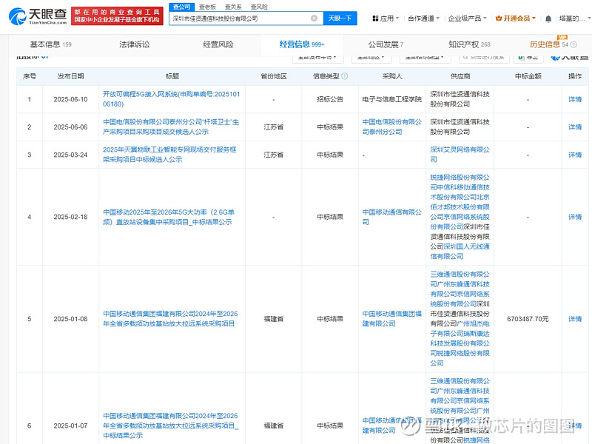Open the 应用 apps grid menu
Image resolution: width=592 pixels, height=444 pixels.
pos(386,18)
